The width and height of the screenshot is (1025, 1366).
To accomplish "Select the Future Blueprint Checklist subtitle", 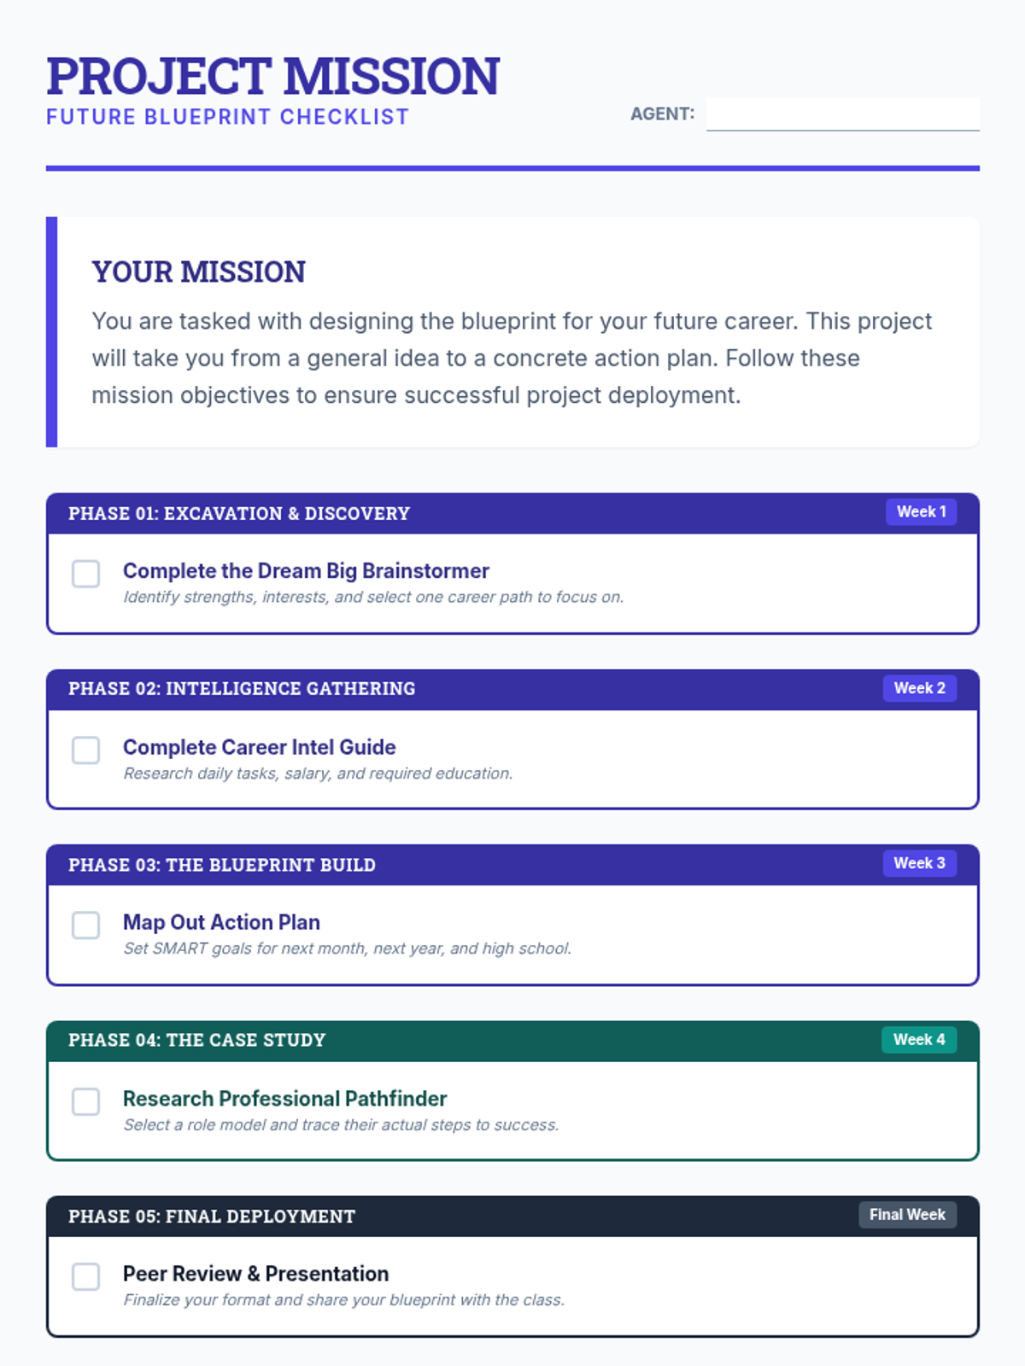I will pos(228,117).
